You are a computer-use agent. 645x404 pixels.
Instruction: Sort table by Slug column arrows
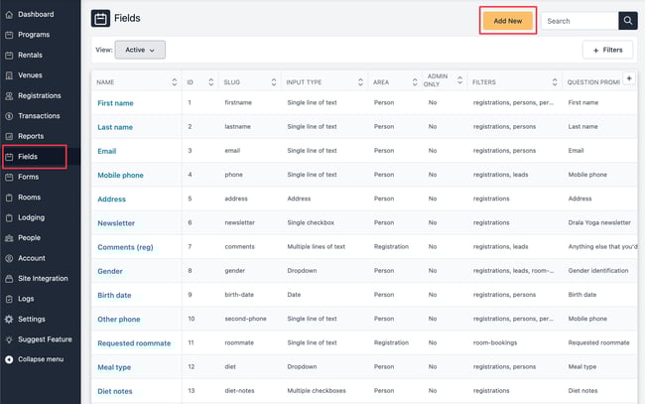(274, 82)
